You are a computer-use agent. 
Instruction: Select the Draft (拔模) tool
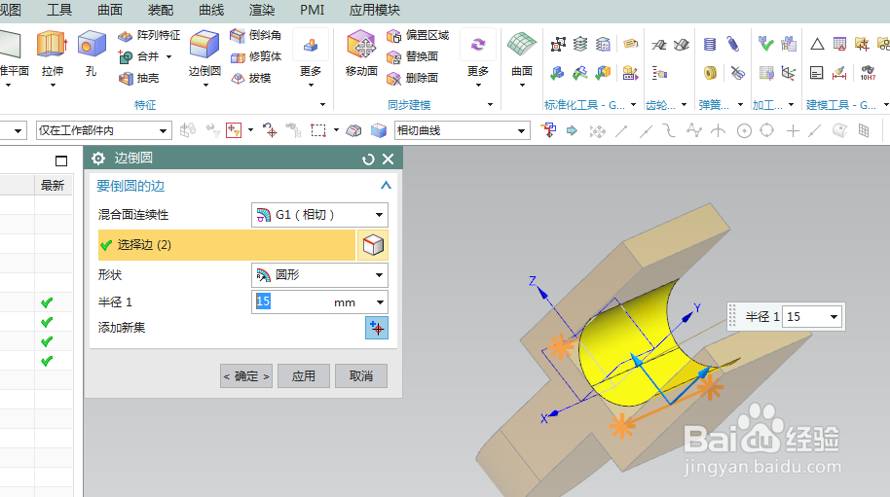[x=250, y=78]
